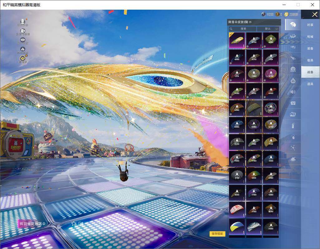Switch to the 道具 tab
320x249 pixels.
click(310, 84)
